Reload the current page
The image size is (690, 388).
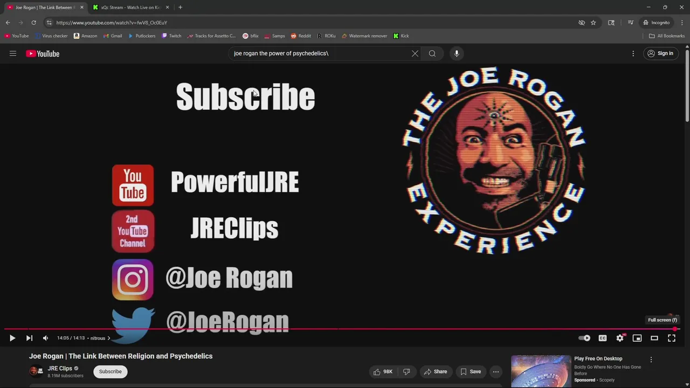(x=33, y=23)
